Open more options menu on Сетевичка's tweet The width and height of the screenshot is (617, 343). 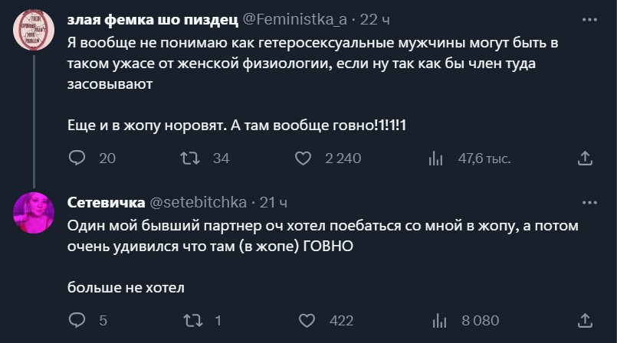point(589,203)
